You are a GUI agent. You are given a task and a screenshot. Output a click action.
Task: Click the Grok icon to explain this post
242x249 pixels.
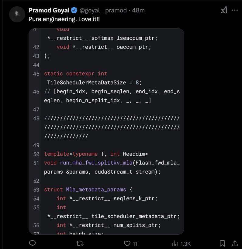tap(224, 10)
